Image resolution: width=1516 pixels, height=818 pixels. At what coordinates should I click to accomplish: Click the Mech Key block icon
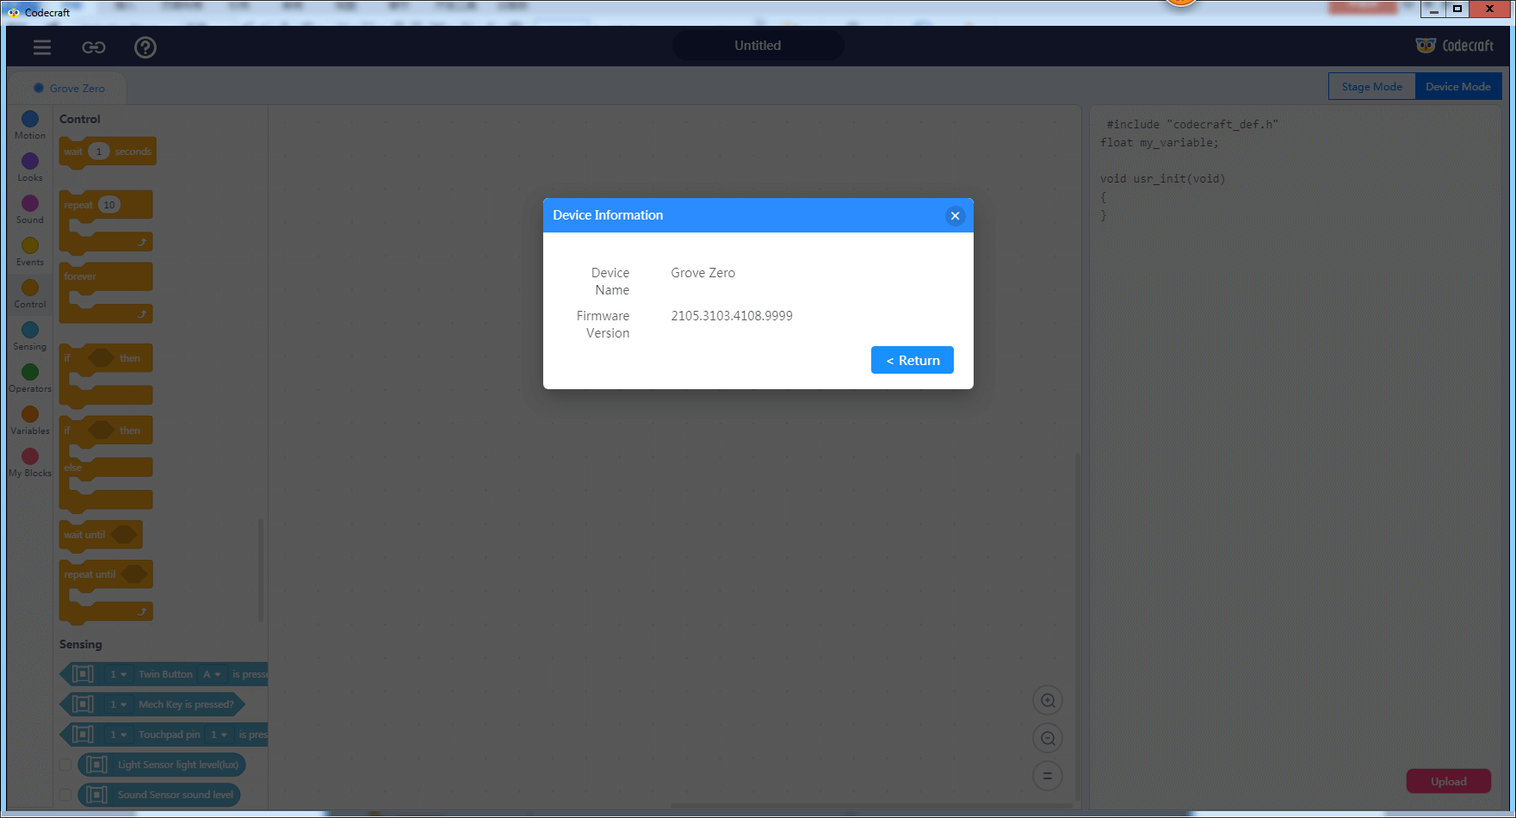click(84, 704)
